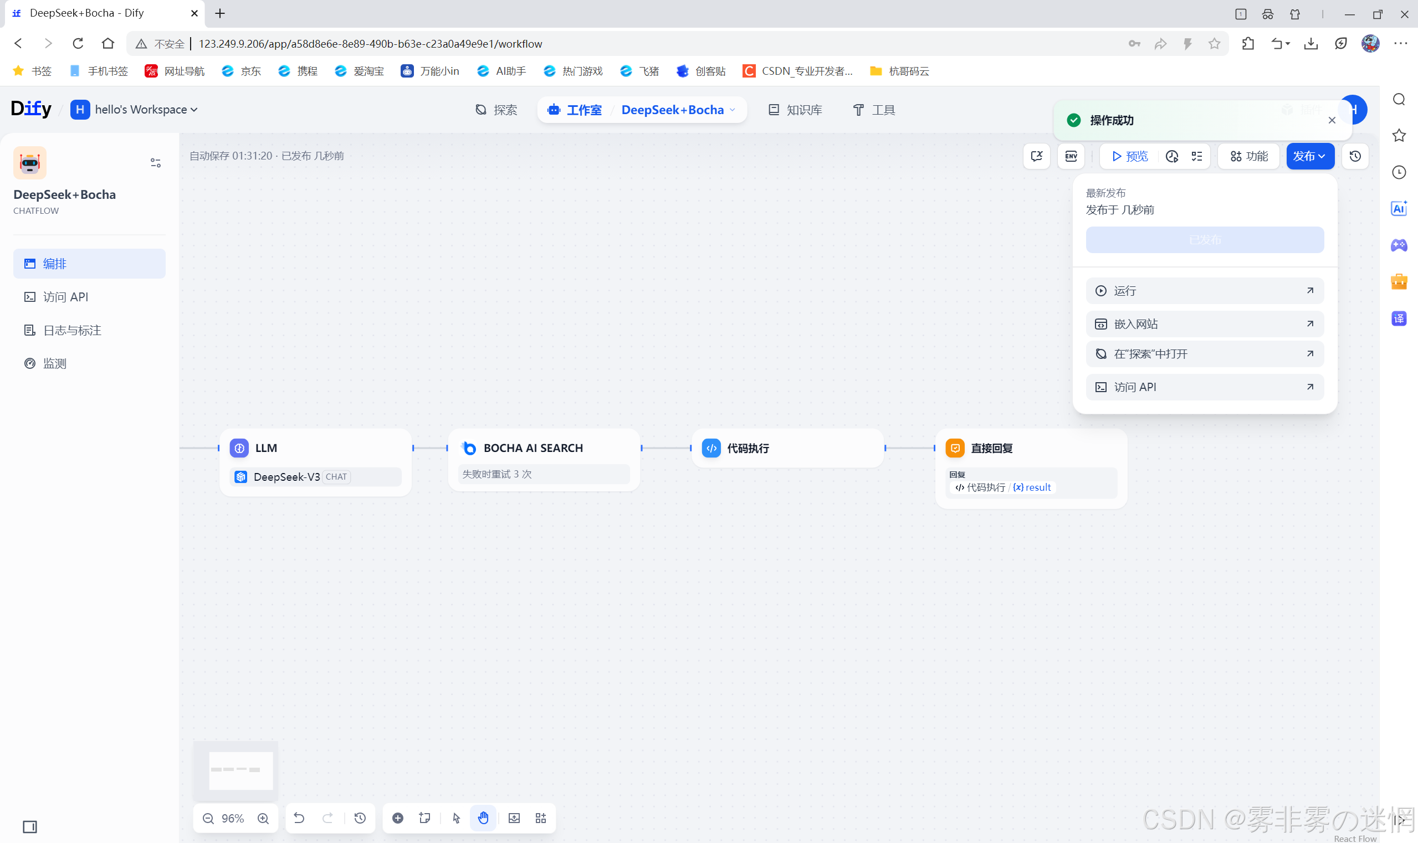Expand hello's Workspace dropdown
Image resolution: width=1418 pixels, height=843 pixels.
pos(146,110)
